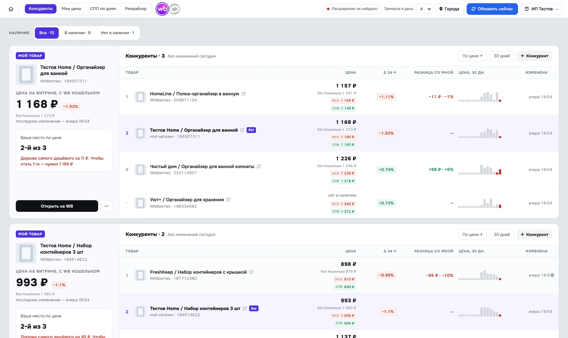Viewport: 568px width, 338px height.
Task: Filter by Все · 10
Action: click(47, 33)
